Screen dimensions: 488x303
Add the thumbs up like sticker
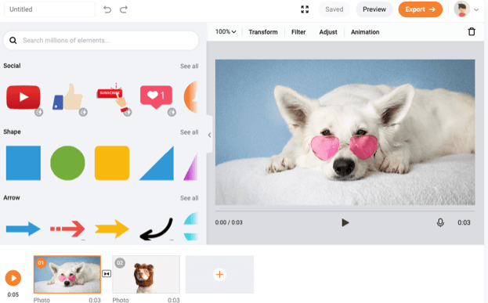(x=68, y=97)
